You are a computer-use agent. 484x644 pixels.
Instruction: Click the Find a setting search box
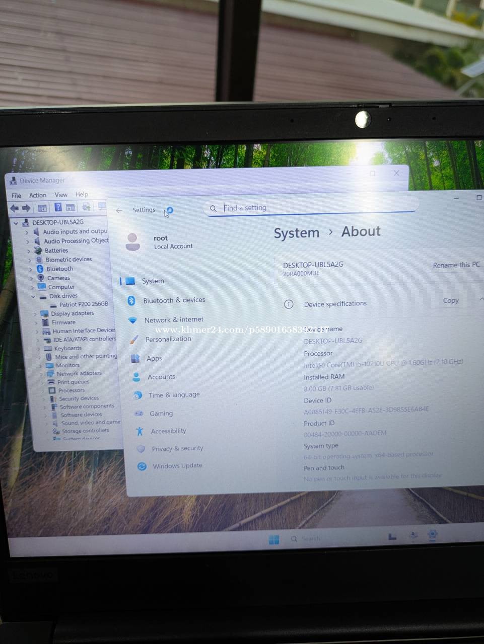tap(311, 207)
